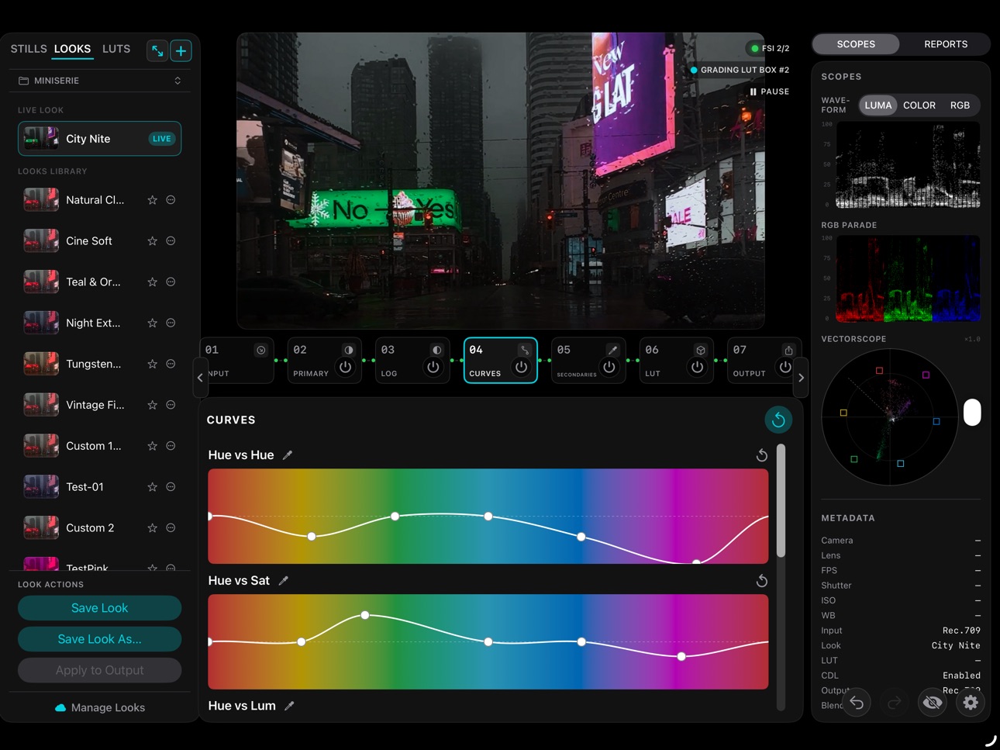This screenshot has height=750, width=1000.
Task: Disable the 04 Curves node power
Action: [522, 367]
